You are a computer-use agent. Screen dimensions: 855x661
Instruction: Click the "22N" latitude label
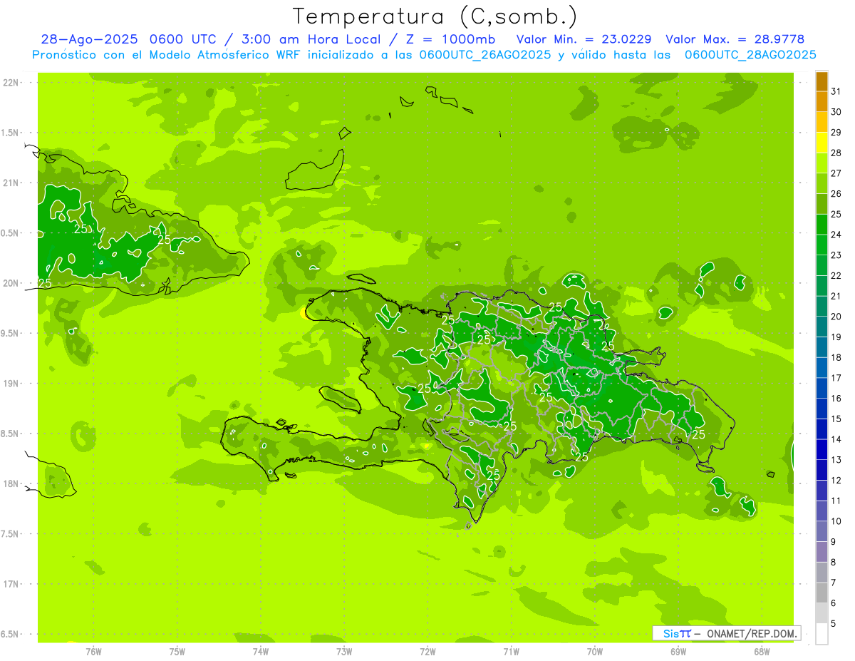11,83
